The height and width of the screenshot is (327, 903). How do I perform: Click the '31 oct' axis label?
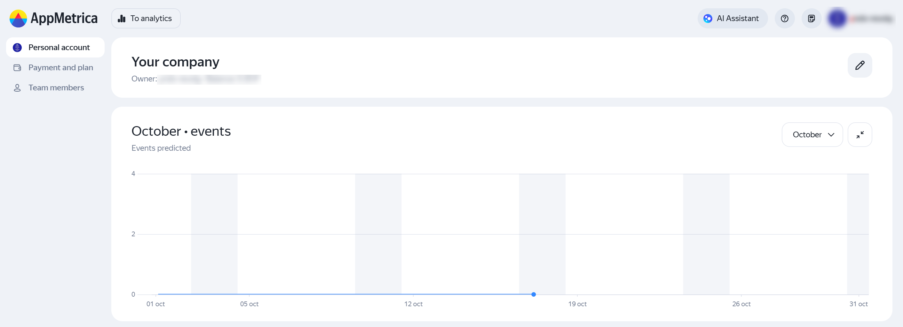click(858, 304)
